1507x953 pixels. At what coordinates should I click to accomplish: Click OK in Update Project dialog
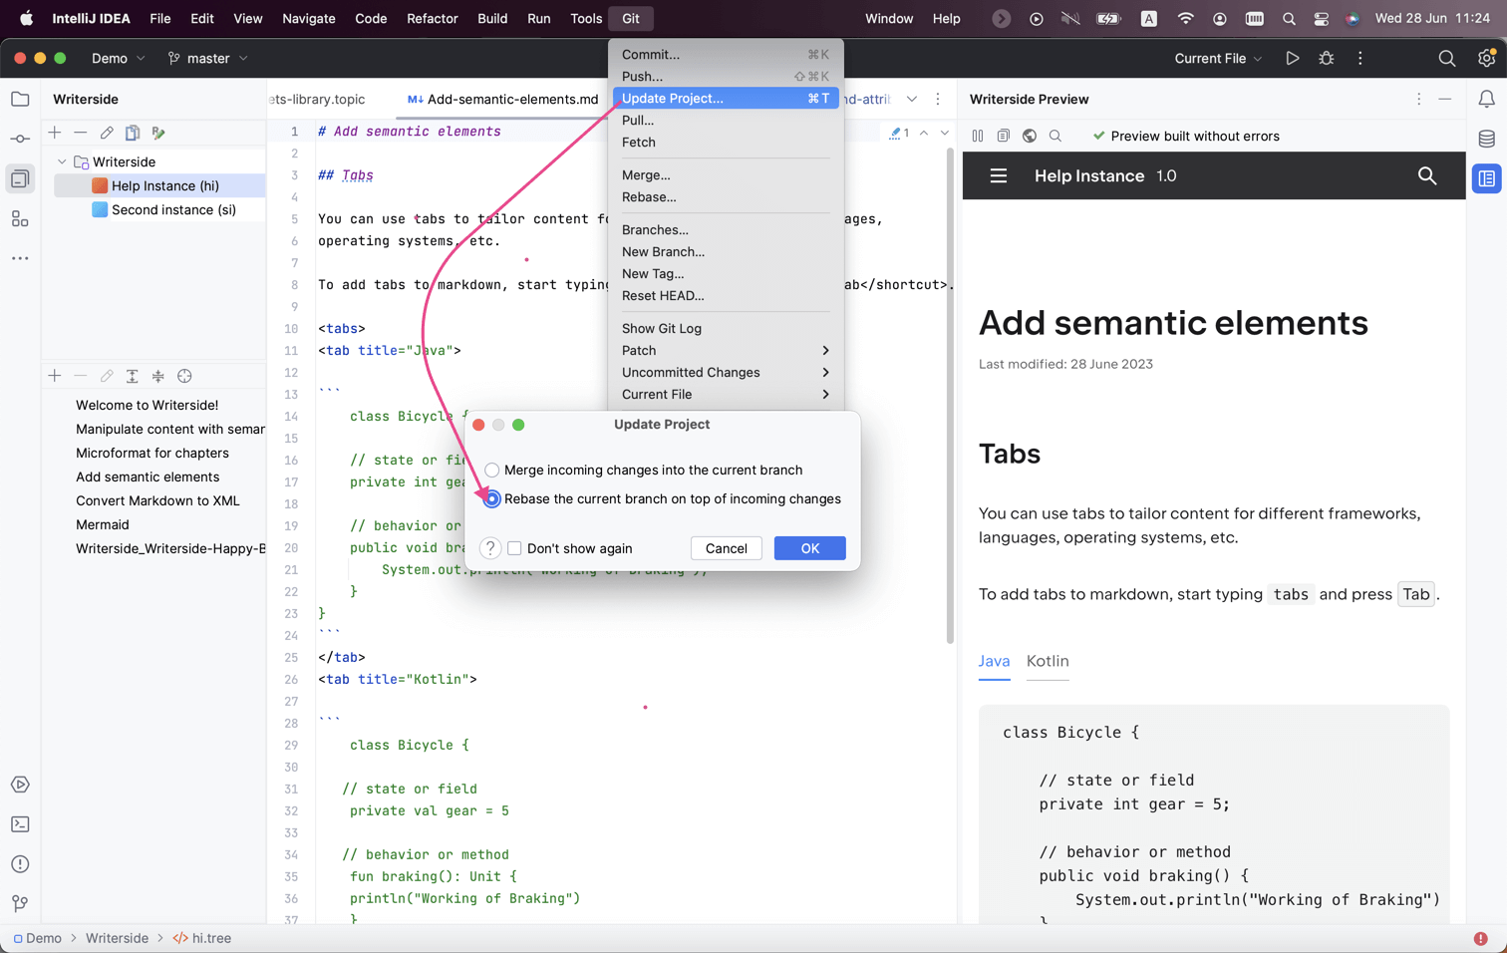pos(809,548)
